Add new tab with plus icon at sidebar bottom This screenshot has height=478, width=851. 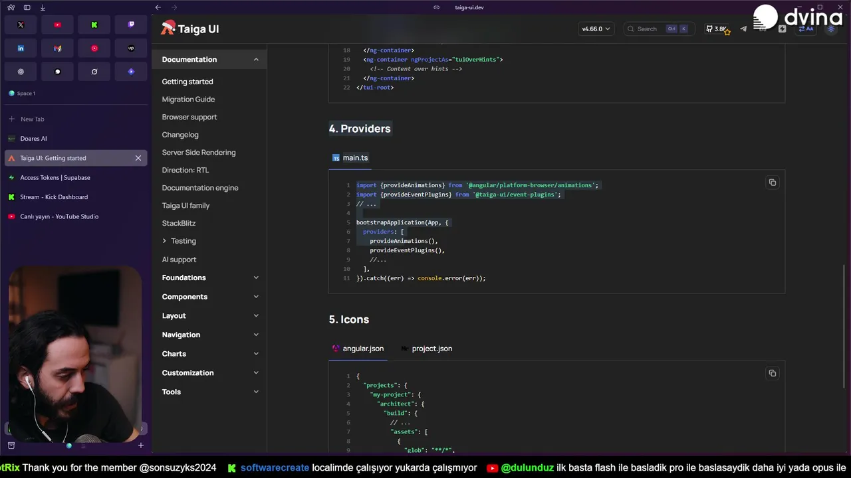141,445
